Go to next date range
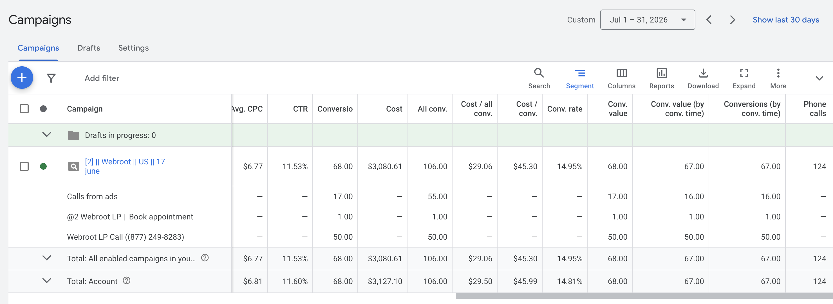The width and height of the screenshot is (833, 304). (x=733, y=20)
